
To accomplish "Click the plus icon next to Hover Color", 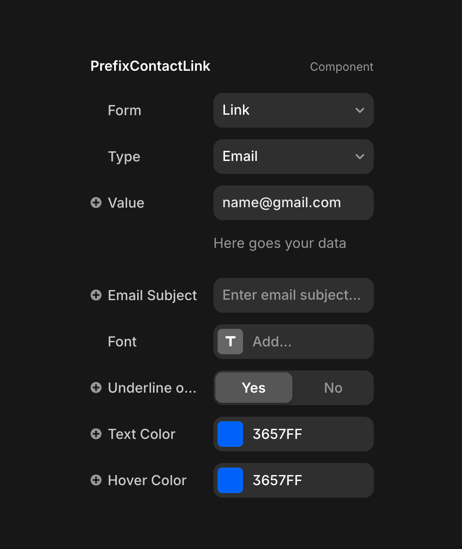I will 96,480.
